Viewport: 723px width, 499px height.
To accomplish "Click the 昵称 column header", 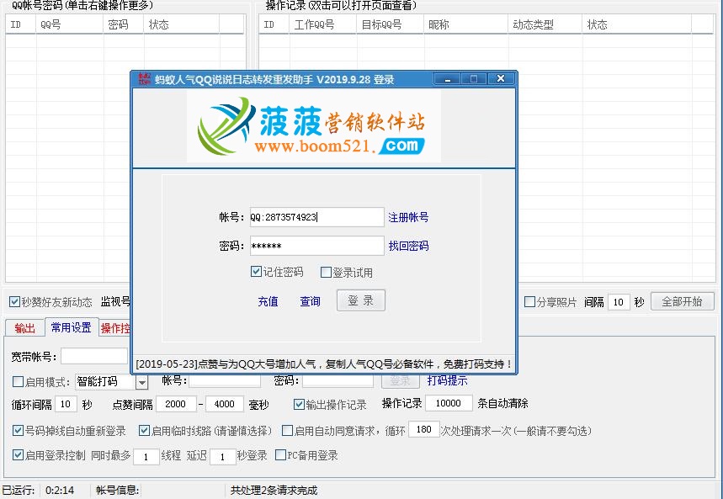I will (x=466, y=24).
